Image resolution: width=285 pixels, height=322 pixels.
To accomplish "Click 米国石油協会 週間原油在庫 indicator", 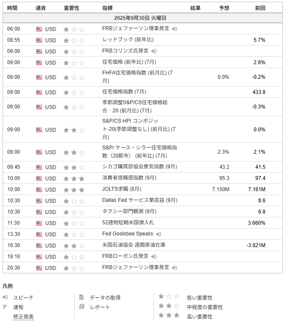I will pyautogui.click(x=134, y=245).
